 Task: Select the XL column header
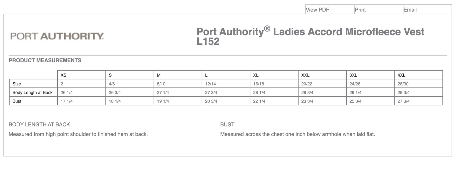coord(256,75)
